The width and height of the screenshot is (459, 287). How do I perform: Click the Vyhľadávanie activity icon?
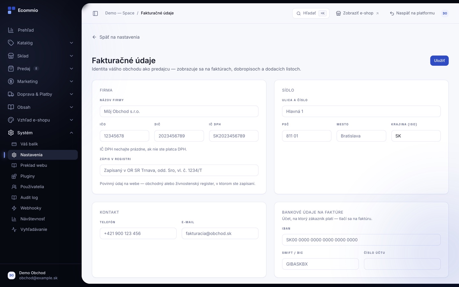tap(14, 230)
